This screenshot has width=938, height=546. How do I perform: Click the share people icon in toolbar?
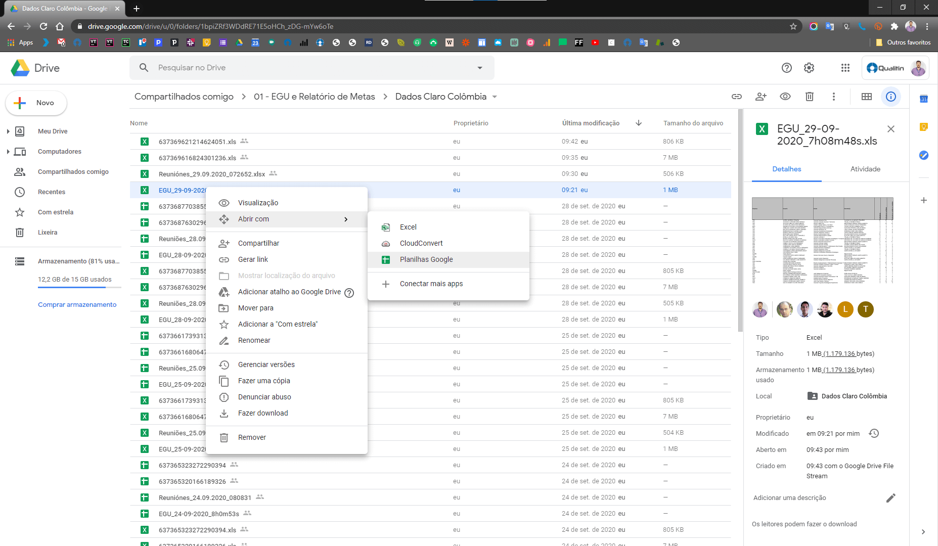761,97
